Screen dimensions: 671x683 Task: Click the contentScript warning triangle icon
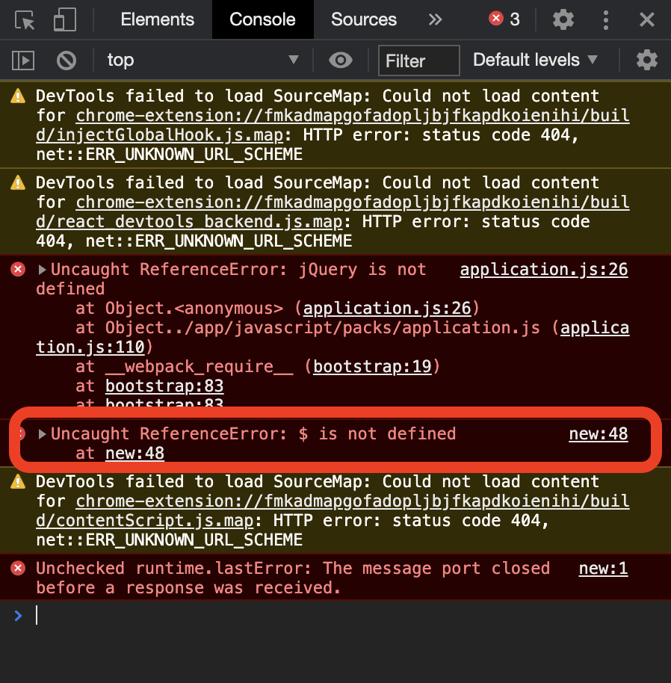coord(18,481)
